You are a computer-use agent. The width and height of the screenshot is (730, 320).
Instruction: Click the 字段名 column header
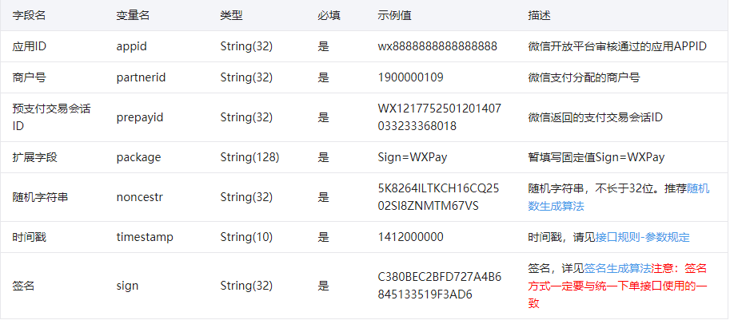[29, 15]
